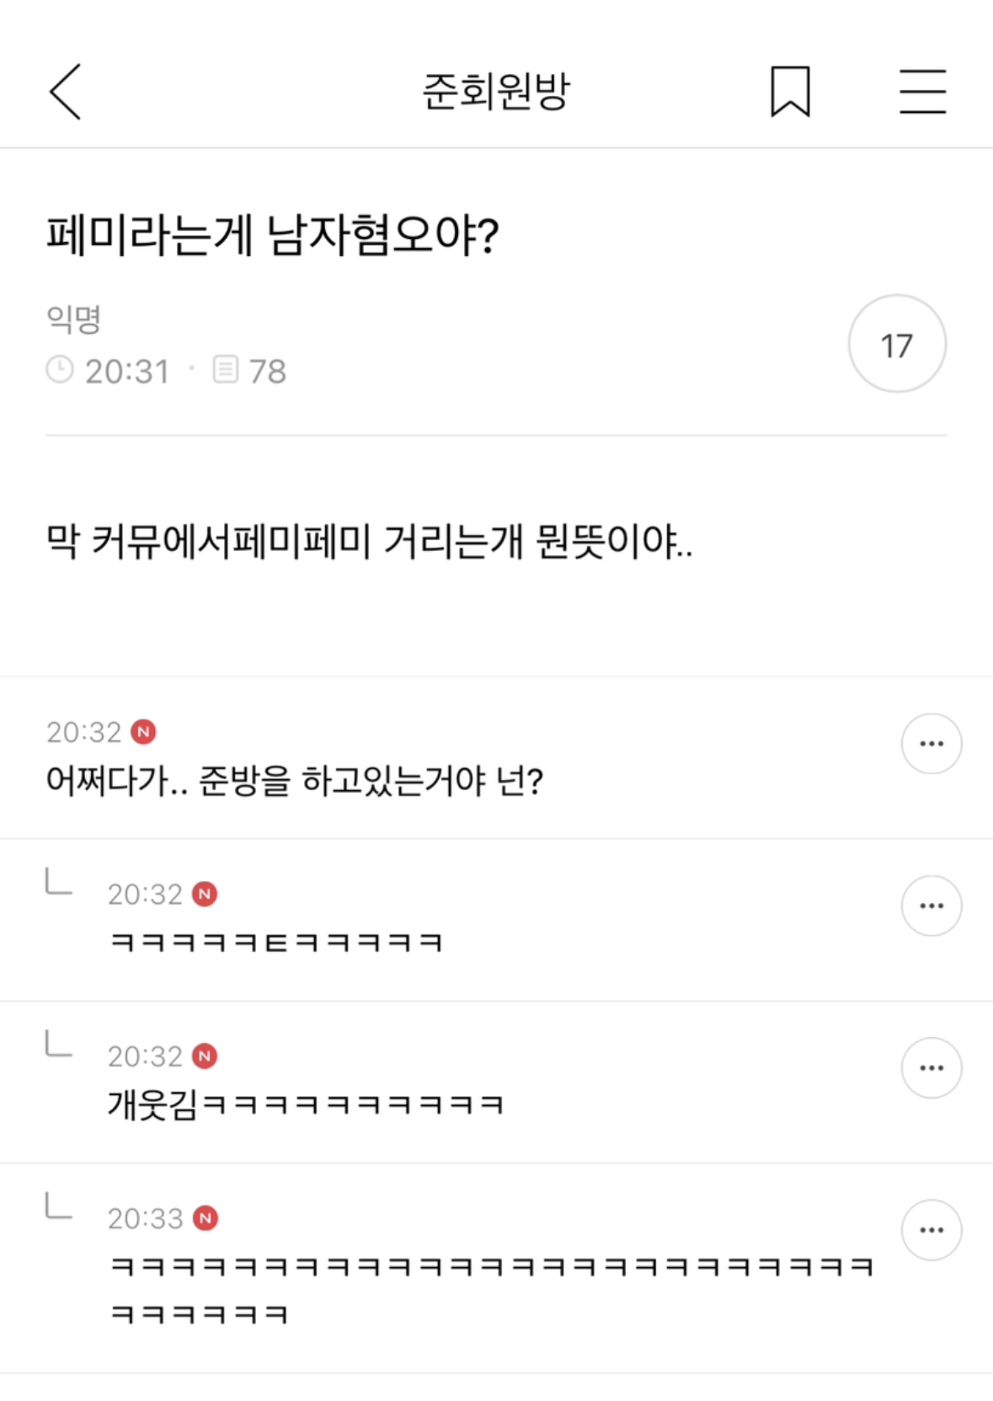993x1401 pixels.
Task: Open options for the 어쩌다가 comment
Action: (x=932, y=744)
